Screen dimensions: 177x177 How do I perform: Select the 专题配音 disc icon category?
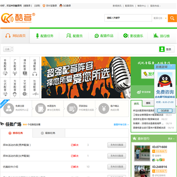coord(5,67)
